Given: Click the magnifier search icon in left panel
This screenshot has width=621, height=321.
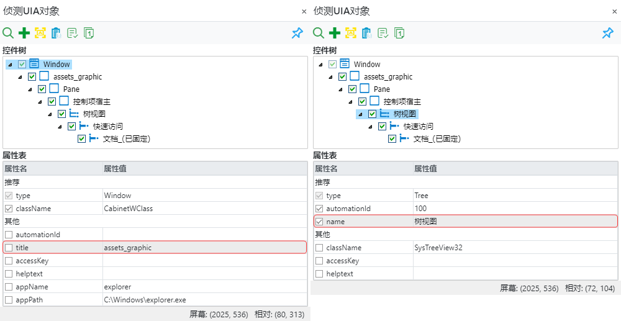Looking at the screenshot, I should [8, 33].
